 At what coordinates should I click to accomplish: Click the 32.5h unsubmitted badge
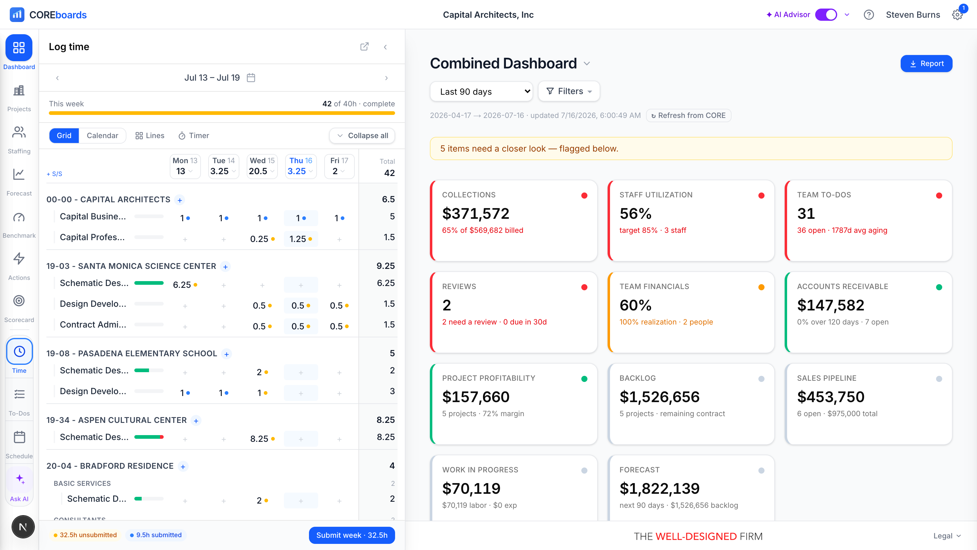pos(85,535)
